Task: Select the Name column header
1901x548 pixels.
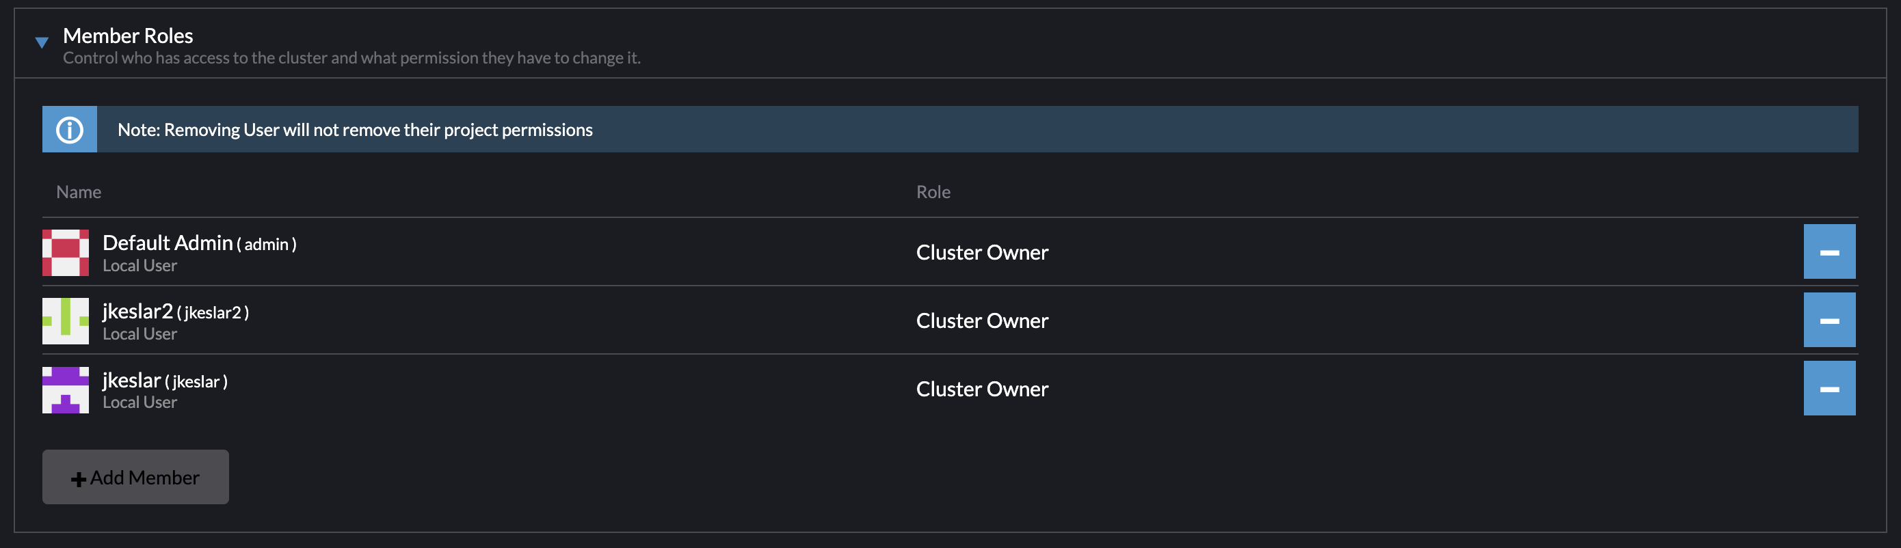Action: 77,192
